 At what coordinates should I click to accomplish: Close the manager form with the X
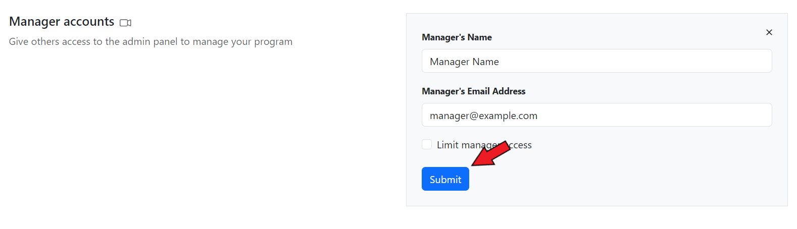[x=769, y=32]
